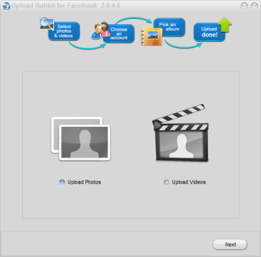Minimize the Upload Rabbit window
Screen dimensions: 261x257
pyautogui.click(x=244, y=6)
